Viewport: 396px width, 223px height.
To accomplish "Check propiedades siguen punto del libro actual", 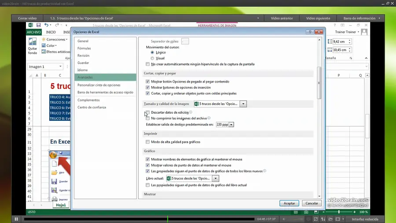I will click(x=147, y=185).
